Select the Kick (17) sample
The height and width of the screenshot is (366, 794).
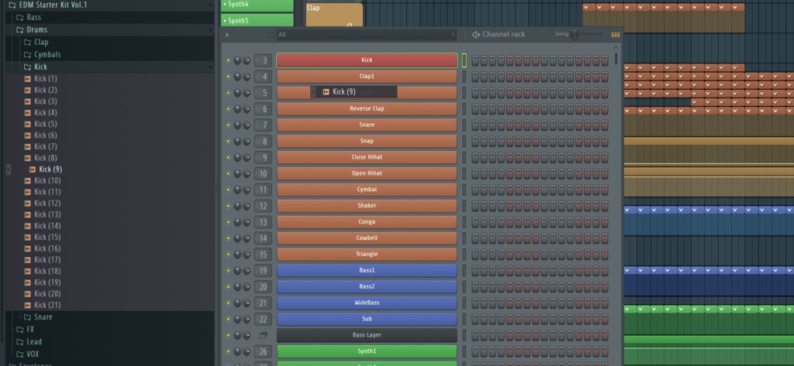[x=47, y=260]
